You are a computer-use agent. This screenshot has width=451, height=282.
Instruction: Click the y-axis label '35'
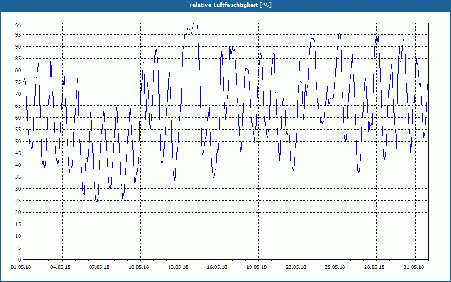click(x=18, y=177)
